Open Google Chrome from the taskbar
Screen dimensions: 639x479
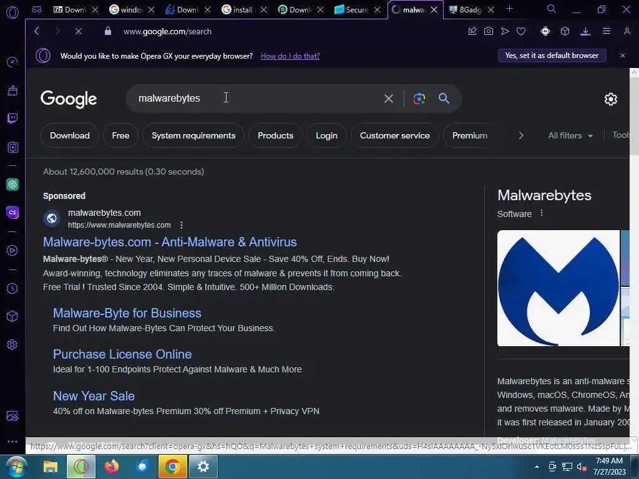point(172,467)
